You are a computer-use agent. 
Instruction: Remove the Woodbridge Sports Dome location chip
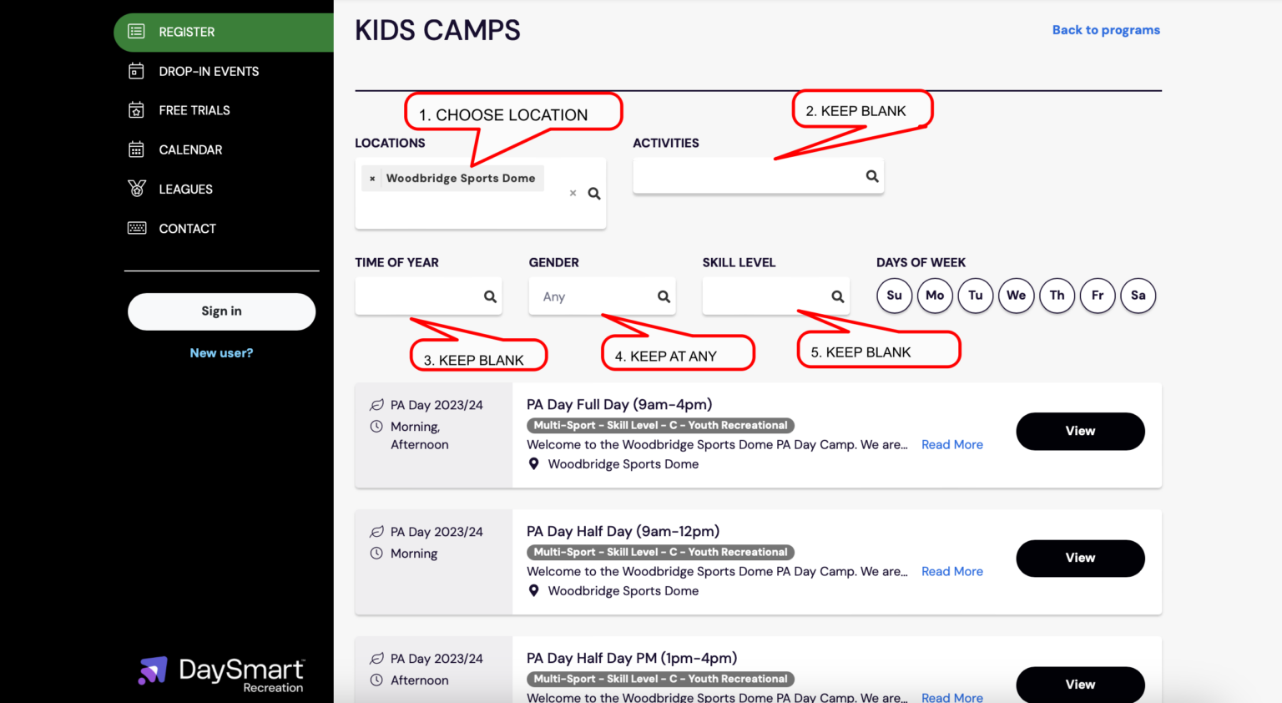(372, 178)
